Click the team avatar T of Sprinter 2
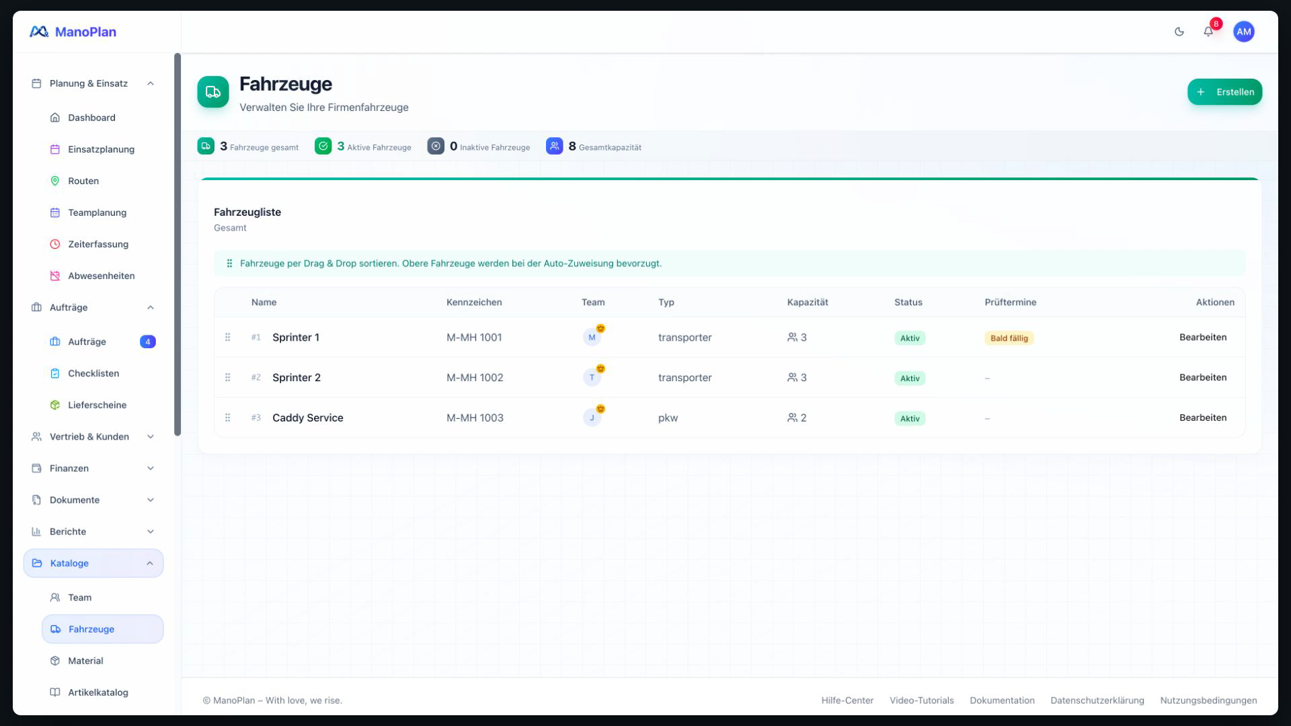1291x726 pixels. (x=592, y=378)
